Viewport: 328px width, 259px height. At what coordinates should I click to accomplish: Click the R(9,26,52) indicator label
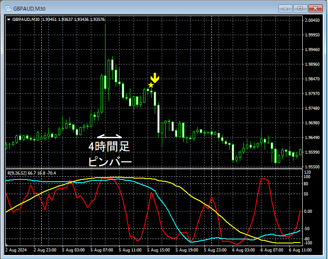32,173
